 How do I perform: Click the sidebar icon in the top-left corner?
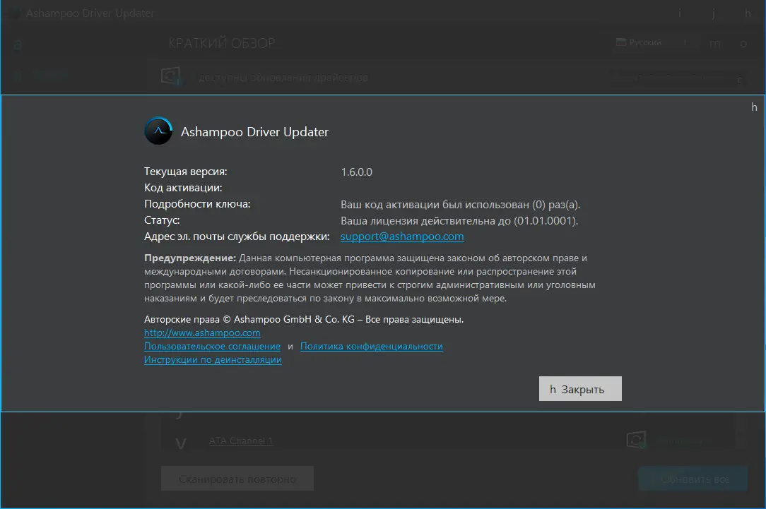coord(18,44)
